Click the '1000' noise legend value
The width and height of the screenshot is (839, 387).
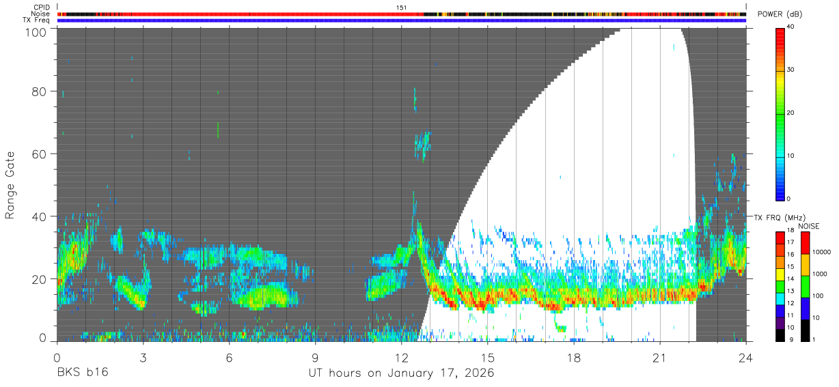click(x=821, y=274)
